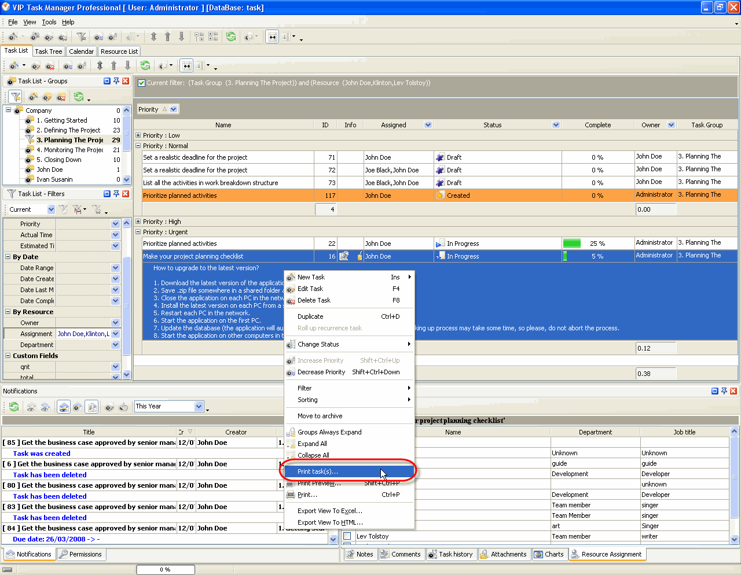This screenshot has width=741, height=575.
Task: Pin the Task List - Groups panel
Action: [x=116, y=81]
